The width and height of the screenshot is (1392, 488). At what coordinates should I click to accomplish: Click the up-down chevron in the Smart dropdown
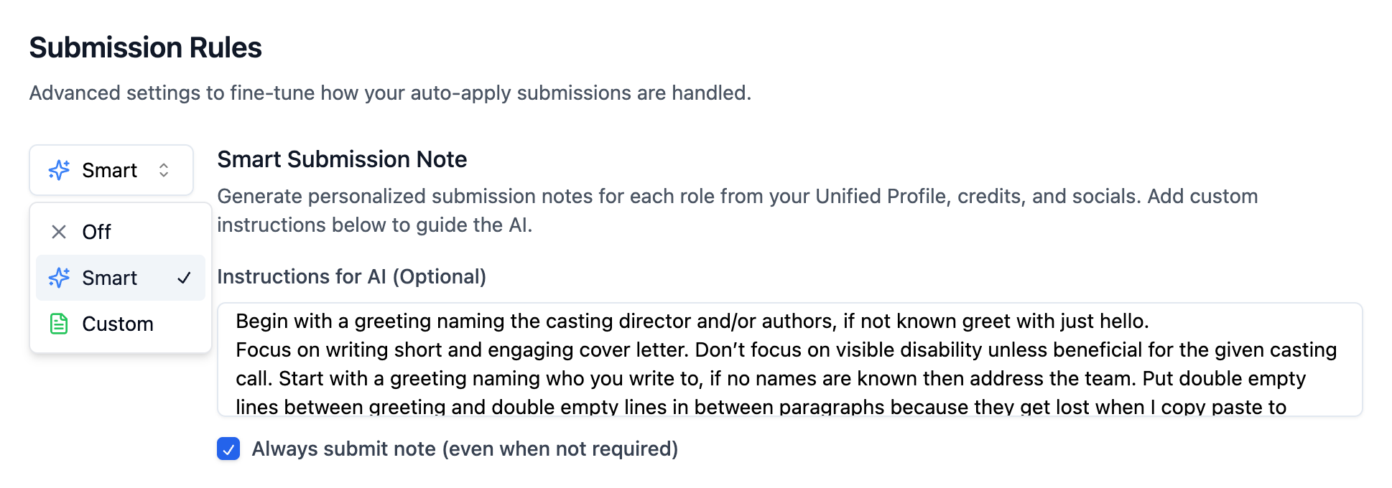[x=164, y=170]
